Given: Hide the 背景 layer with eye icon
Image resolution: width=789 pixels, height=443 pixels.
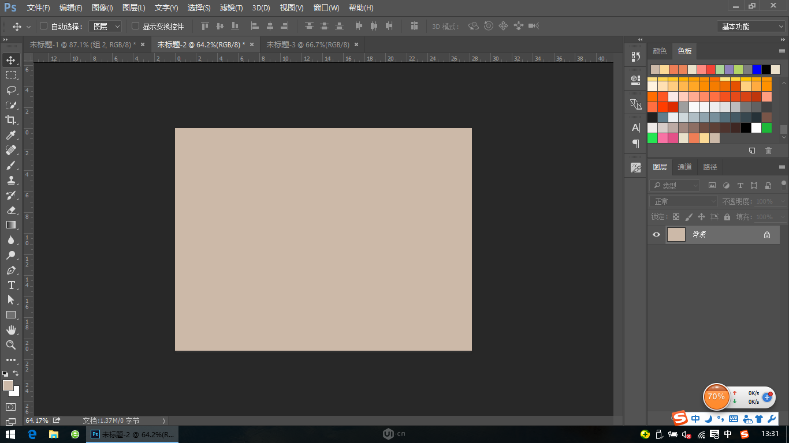Looking at the screenshot, I should coord(656,235).
